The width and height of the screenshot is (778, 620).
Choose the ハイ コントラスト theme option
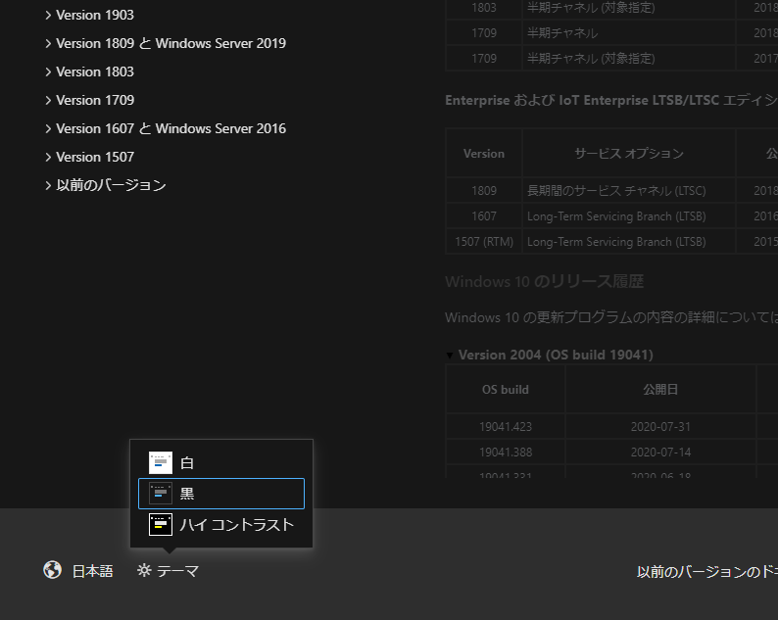point(221,524)
